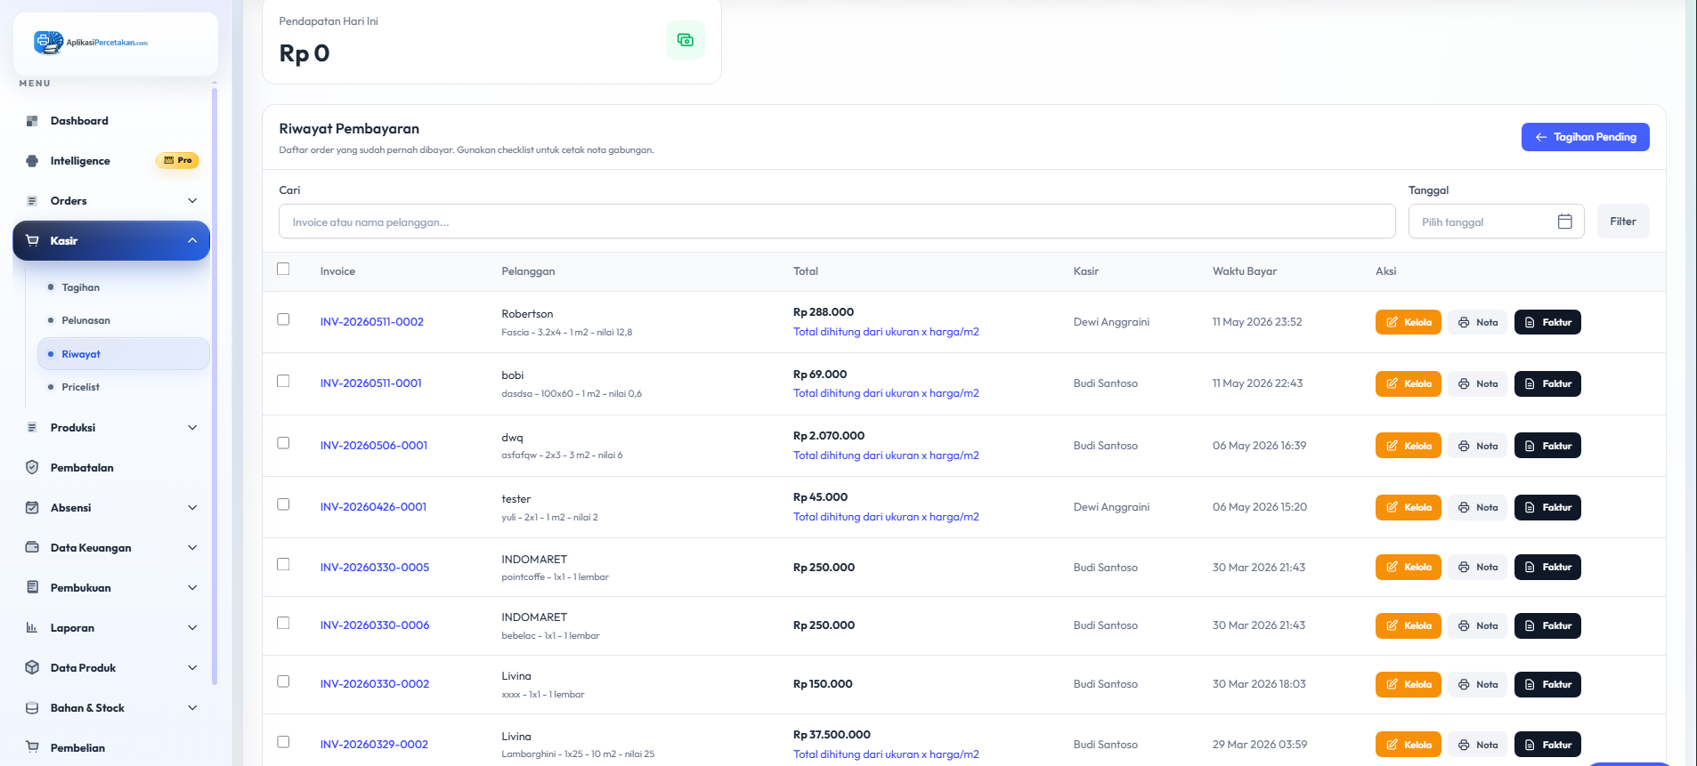Check the row for INV-20260506-0001
This screenshot has width=1697, height=766.
point(283,443)
